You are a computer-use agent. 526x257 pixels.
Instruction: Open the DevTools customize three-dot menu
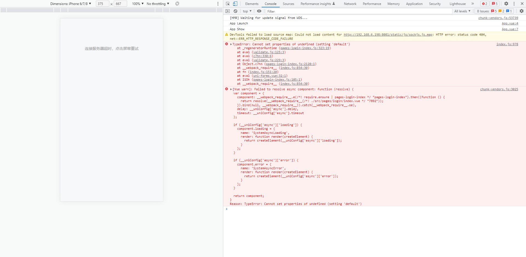(x=514, y=4)
